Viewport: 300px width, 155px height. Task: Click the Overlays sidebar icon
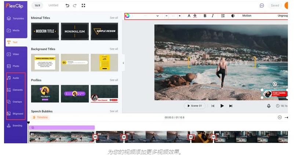point(9,102)
